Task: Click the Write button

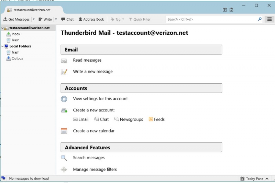Action: [x=45, y=19]
